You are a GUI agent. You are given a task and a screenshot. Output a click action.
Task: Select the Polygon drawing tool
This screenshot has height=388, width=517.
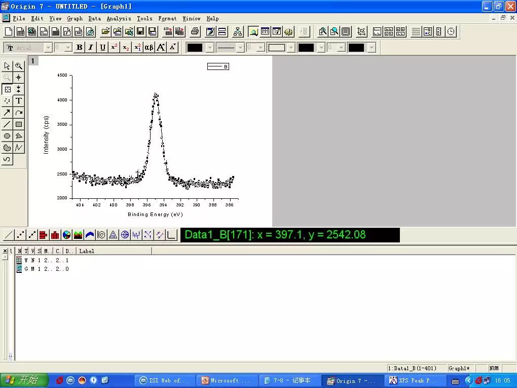pyautogui.click(x=19, y=136)
